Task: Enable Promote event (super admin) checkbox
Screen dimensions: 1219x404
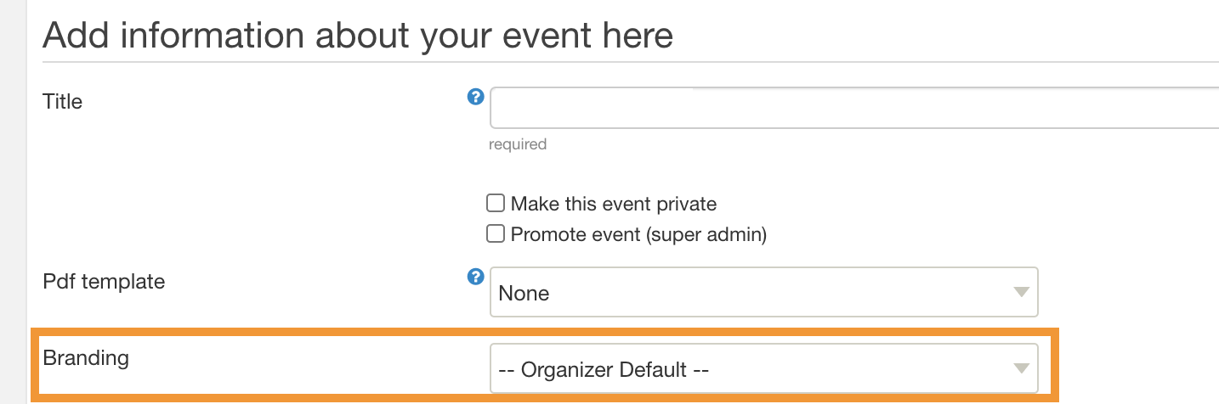Action: pyautogui.click(x=495, y=233)
